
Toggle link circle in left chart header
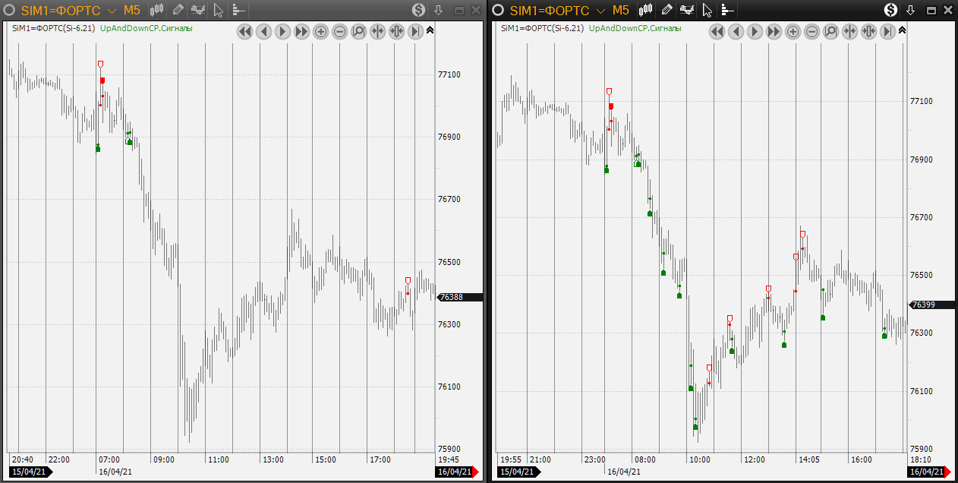(10, 10)
